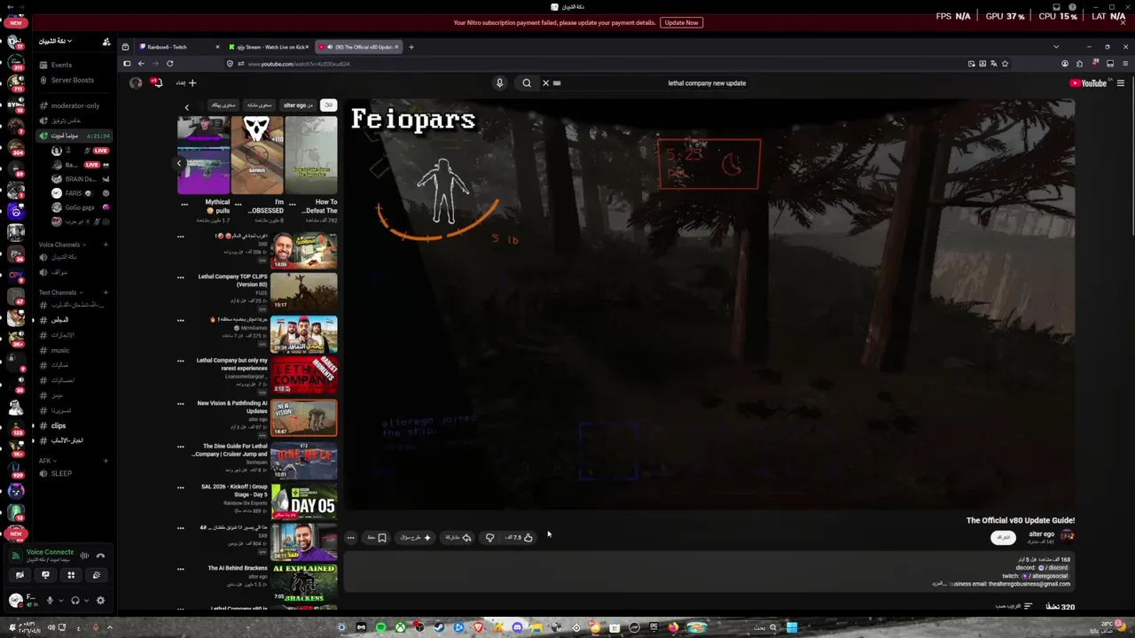1135x638 pixels.
Task: Toggle Discord camera on/off button
Action: pos(20,575)
